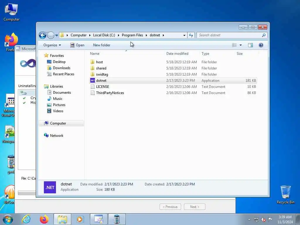Open Windows Media Player from taskbar
The height and width of the screenshot is (225, 300).
pyautogui.click(x=80, y=219)
